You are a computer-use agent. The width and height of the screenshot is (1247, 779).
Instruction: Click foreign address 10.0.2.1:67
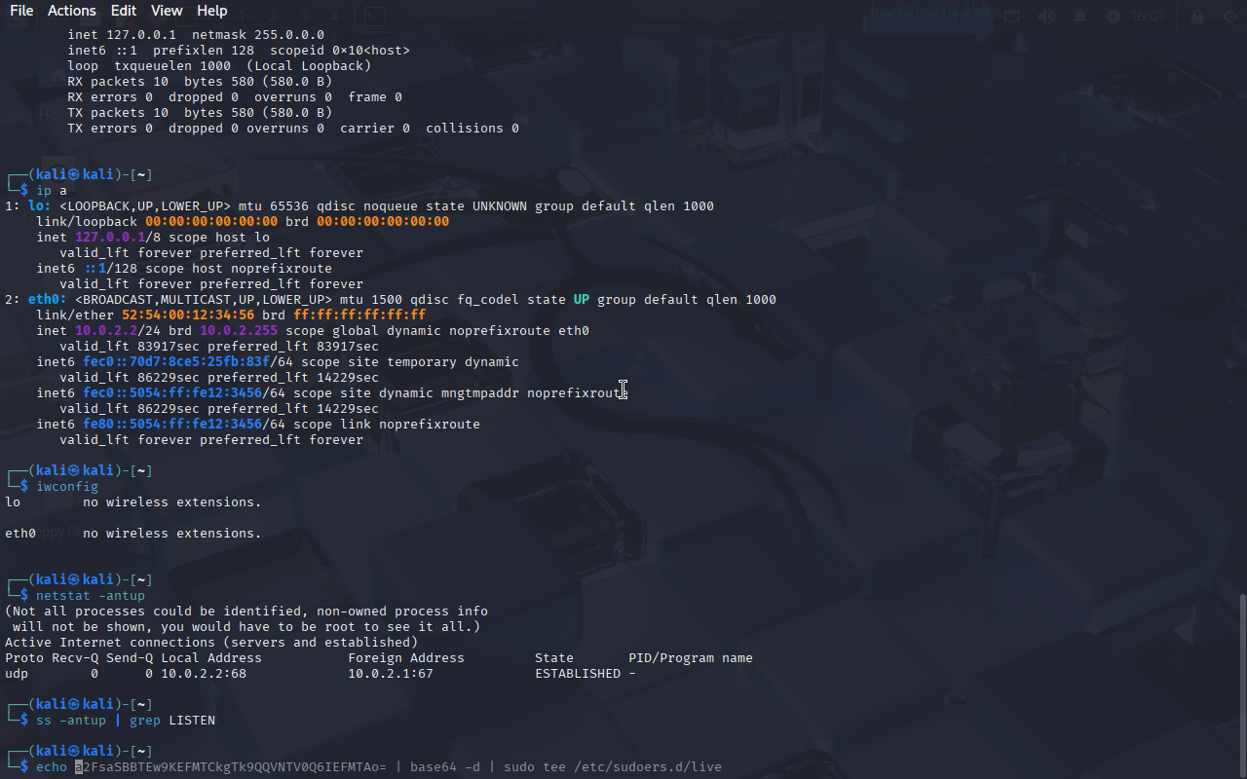[391, 673]
